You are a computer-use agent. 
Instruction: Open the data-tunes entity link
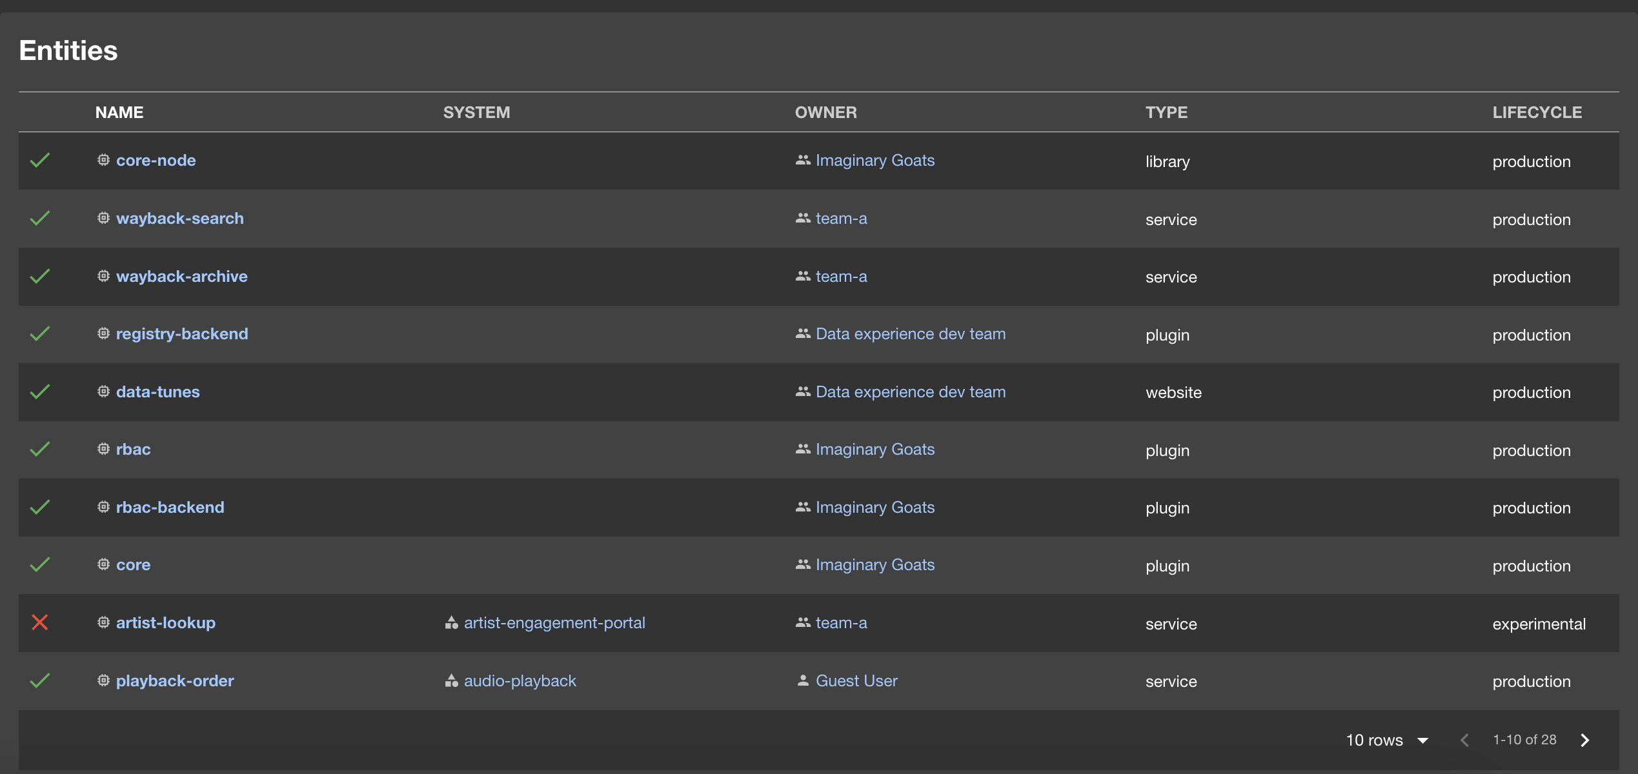pyautogui.click(x=157, y=392)
